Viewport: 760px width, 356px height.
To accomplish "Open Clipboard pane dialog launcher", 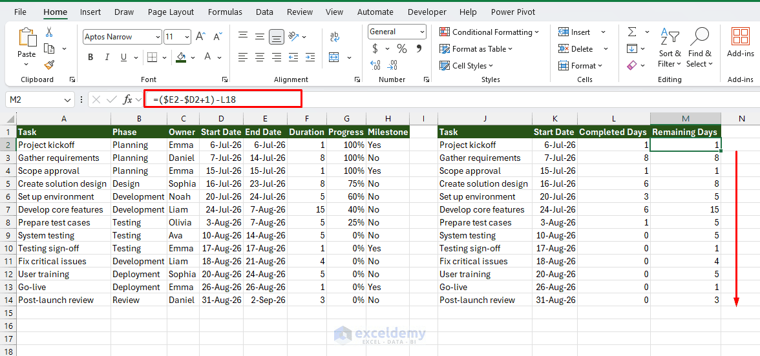I will coord(72,79).
